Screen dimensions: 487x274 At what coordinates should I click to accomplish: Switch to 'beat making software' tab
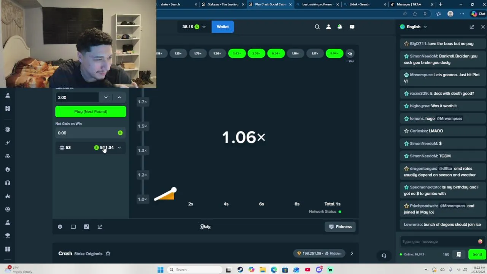pos(317,5)
